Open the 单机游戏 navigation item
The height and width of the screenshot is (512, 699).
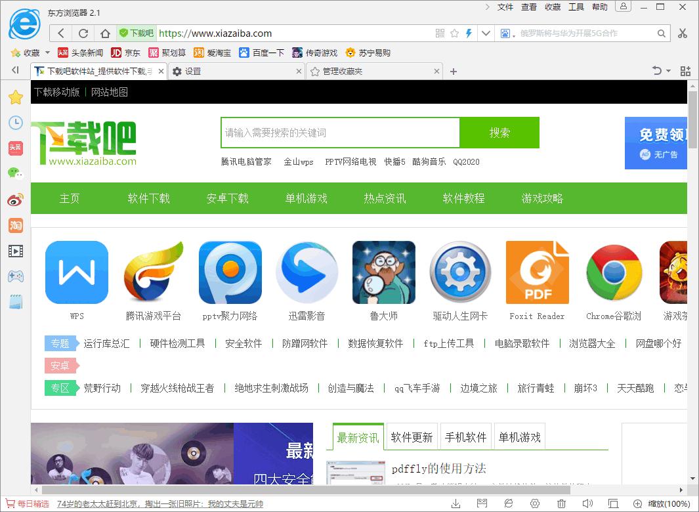[x=307, y=198]
